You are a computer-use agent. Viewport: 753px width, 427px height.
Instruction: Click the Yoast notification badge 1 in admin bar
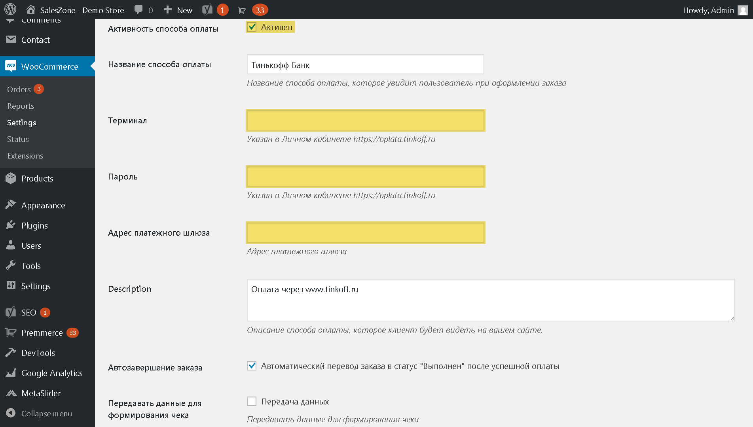[222, 10]
